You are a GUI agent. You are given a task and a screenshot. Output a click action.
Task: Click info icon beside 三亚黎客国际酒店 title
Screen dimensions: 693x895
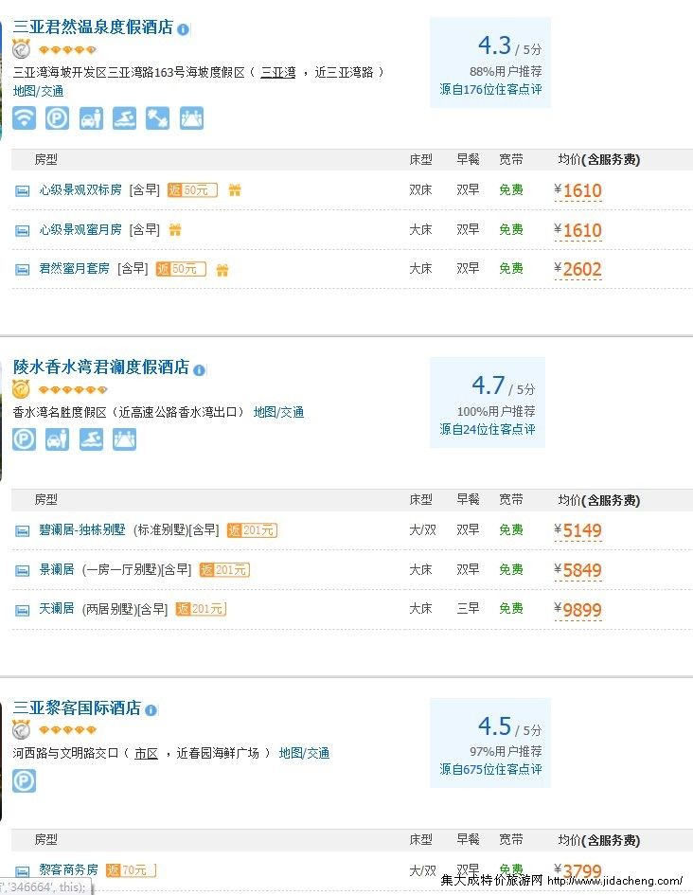pyautogui.click(x=151, y=710)
